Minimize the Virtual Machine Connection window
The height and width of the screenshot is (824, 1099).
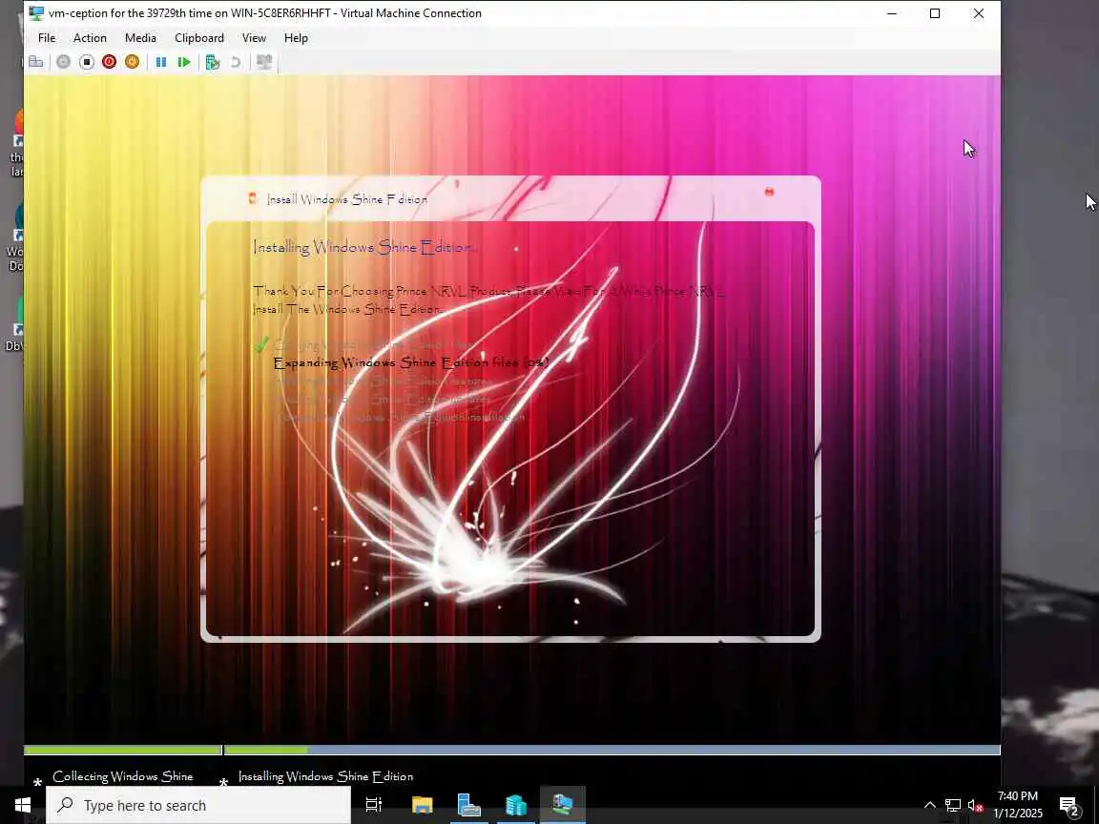coord(892,13)
